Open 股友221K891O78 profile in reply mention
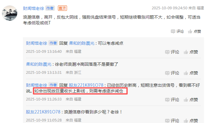Screen dimensions: 207x123 pos(86,85)
